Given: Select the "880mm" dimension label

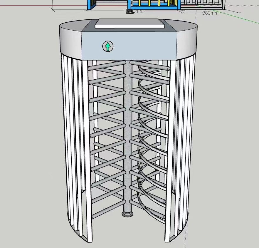Looking at the screenshot, I should tap(210, 13).
